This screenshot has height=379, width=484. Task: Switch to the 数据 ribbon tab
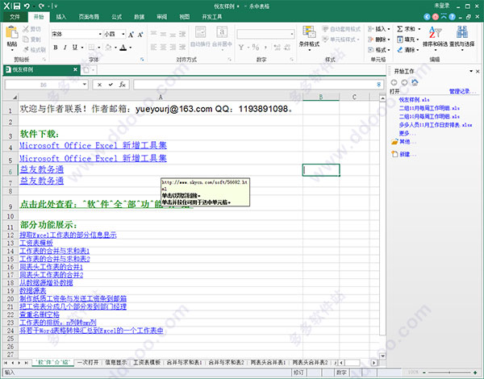[x=140, y=17]
